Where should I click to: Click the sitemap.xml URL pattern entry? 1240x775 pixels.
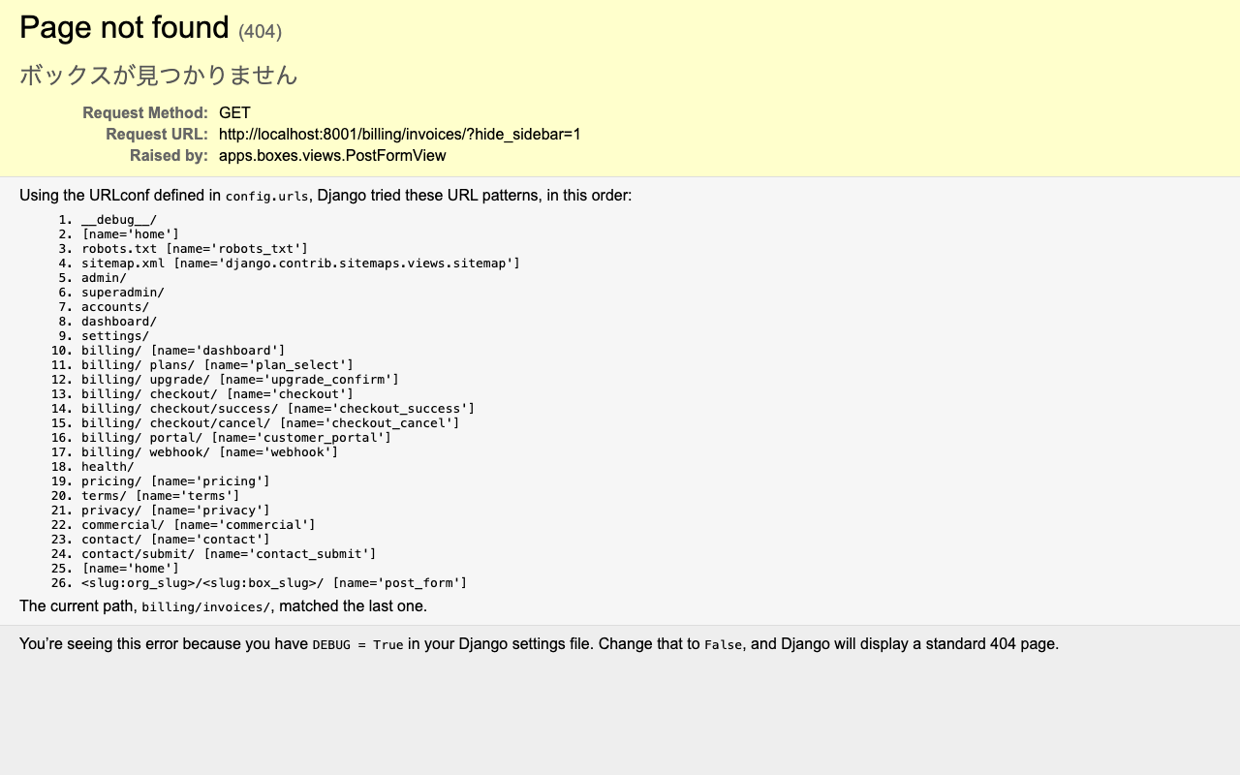[300, 263]
